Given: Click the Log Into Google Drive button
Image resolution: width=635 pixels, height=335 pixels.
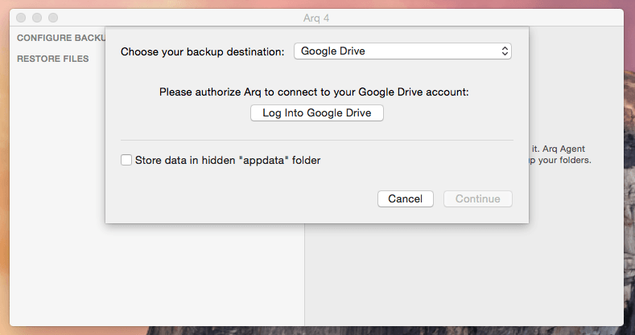Looking at the screenshot, I should click(316, 112).
